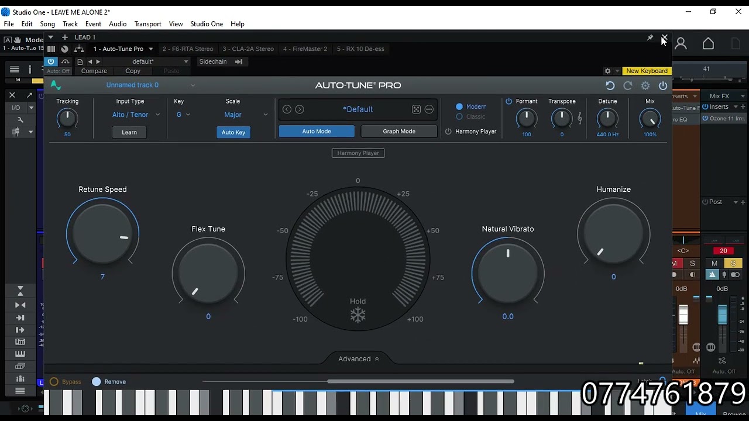The height and width of the screenshot is (421, 749).
Task: Open the preset options ellipsis icon
Action: coord(429,109)
